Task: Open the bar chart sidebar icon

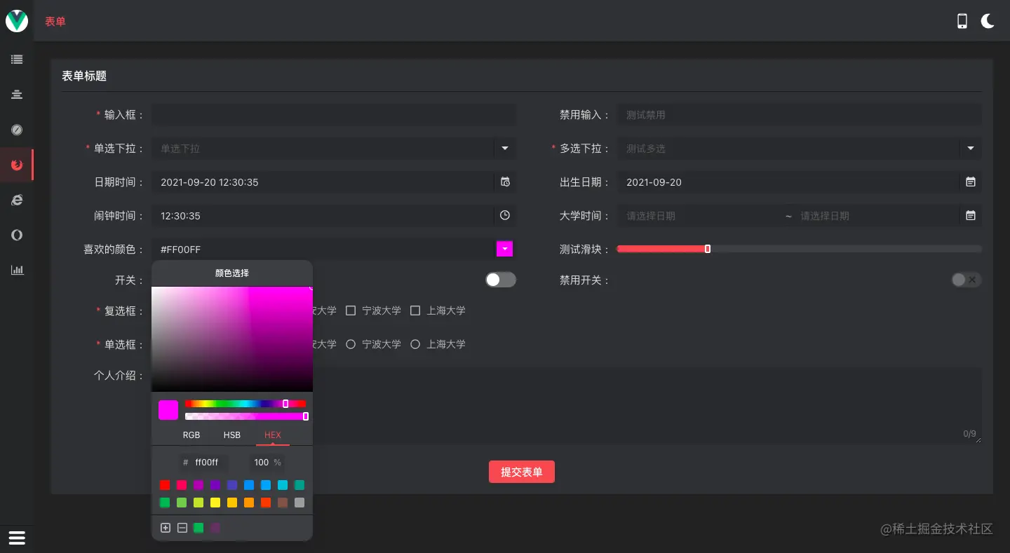Action: (16, 270)
